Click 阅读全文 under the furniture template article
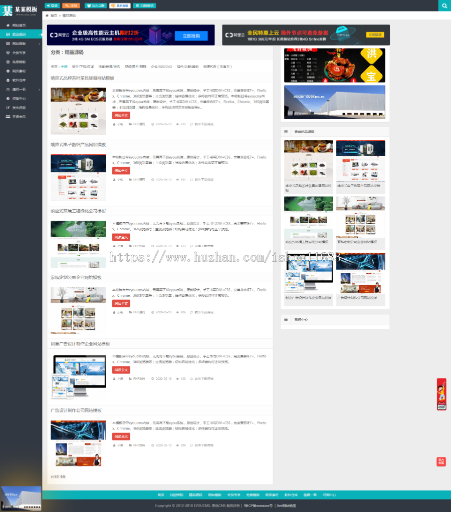This screenshot has height=512, width=451. point(121,303)
